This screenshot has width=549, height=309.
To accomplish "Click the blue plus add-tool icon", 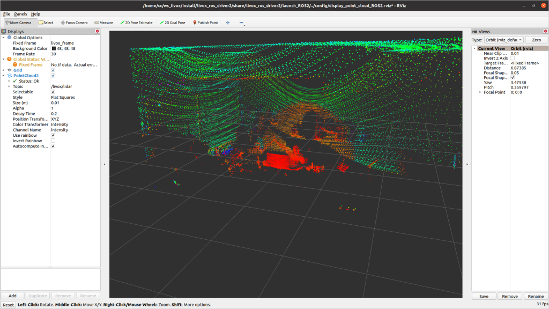I will [228, 23].
